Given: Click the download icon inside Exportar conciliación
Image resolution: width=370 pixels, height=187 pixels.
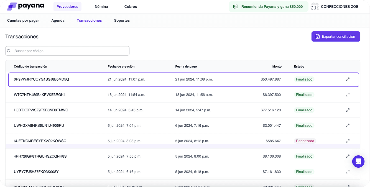Looking at the screenshot, I should [x=317, y=36].
